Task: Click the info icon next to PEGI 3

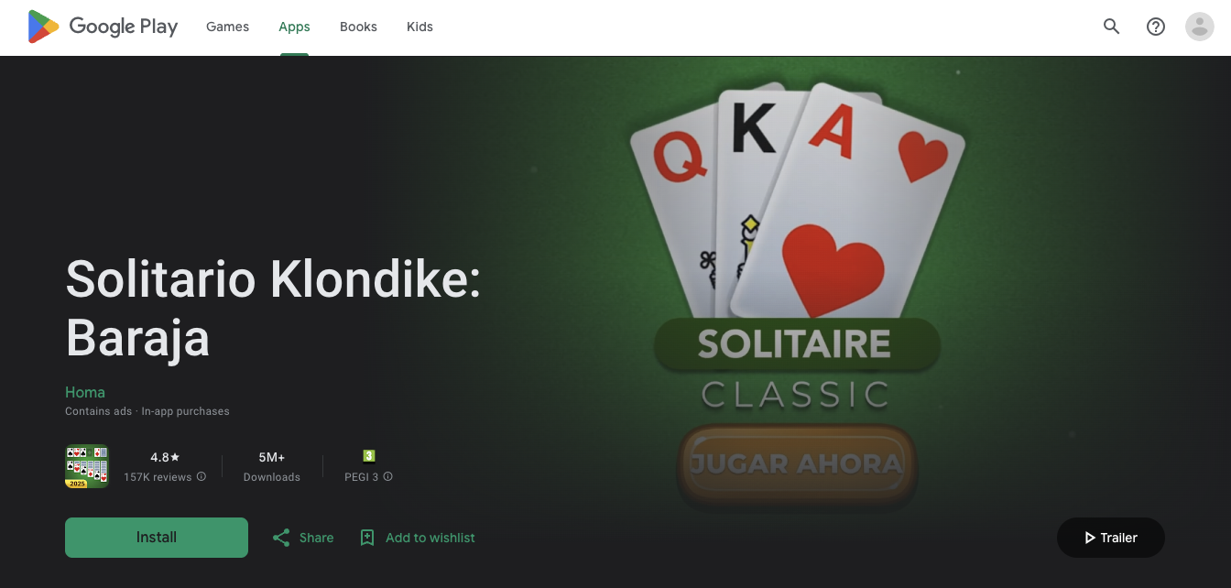Action: (388, 477)
